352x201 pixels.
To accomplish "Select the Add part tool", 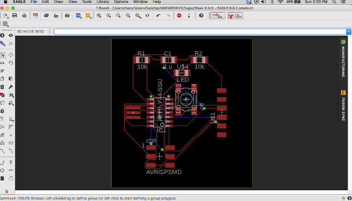I will (x=2, y=95).
